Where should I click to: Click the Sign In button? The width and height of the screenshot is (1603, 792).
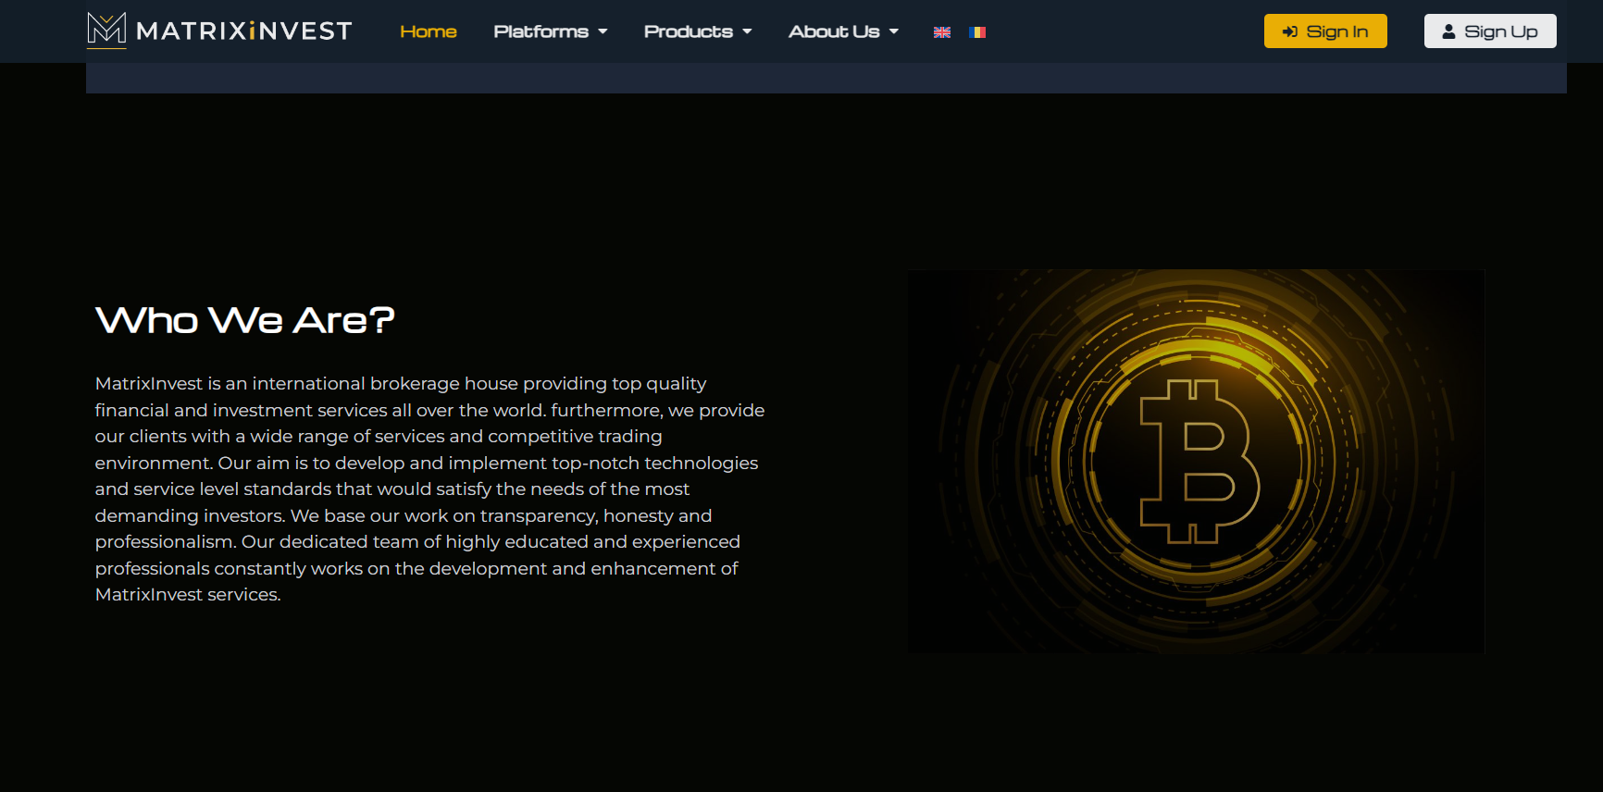[x=1325, y=31]
